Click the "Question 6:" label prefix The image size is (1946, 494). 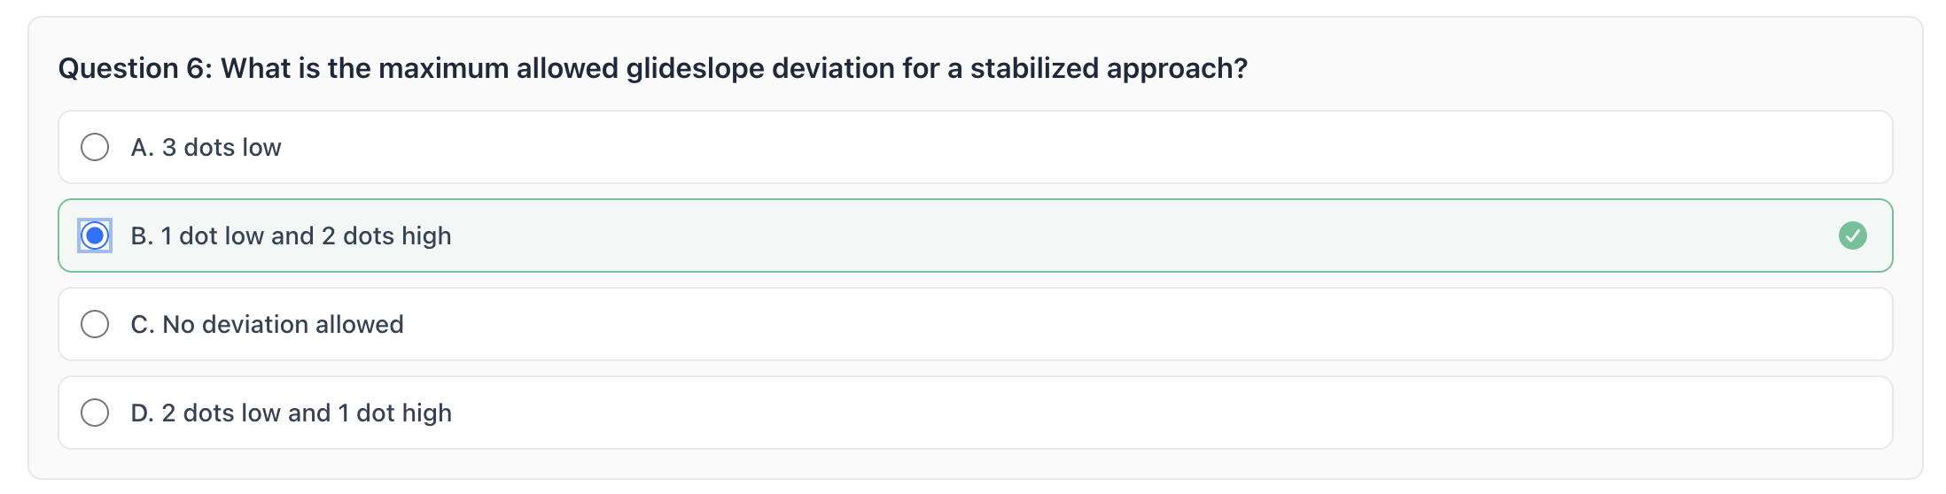tap(136, 68)
